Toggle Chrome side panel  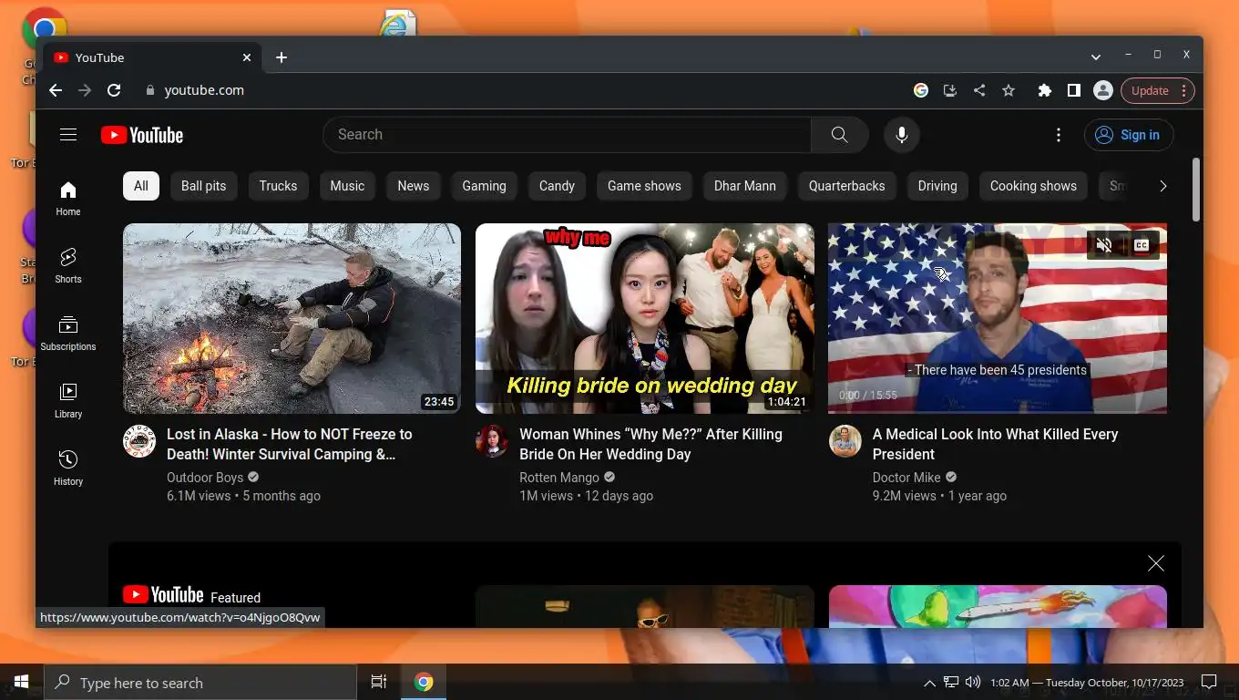point(1074,90)
